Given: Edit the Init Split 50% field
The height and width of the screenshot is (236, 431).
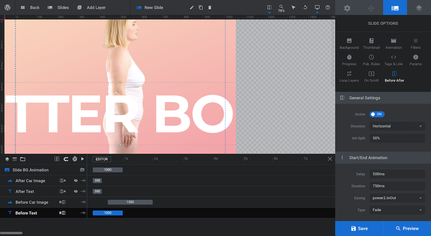Looking at the screenshot, I should 397,138.
